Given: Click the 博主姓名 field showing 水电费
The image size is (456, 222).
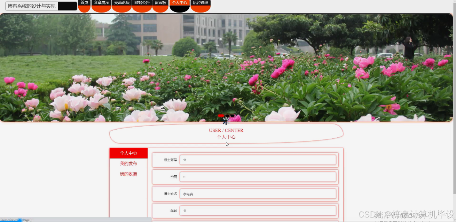Looking at the screenshot, I should click(x=258, y=194).
